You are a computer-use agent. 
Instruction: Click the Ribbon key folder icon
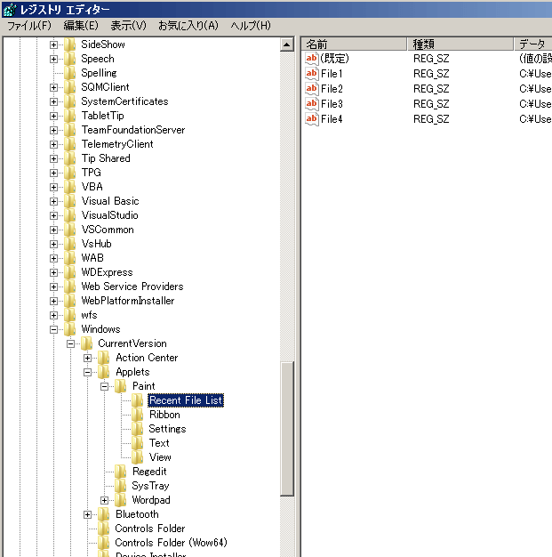click(x=138, y=415)
